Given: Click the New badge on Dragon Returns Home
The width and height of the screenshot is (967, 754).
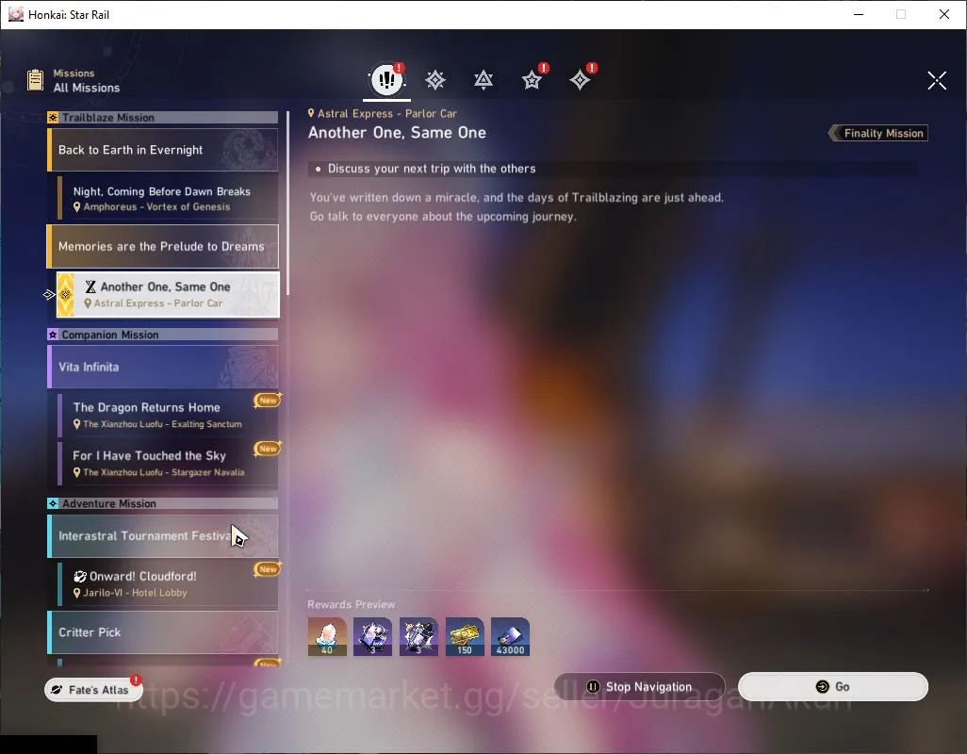Looking at the screenshot, I should point(268,401).
